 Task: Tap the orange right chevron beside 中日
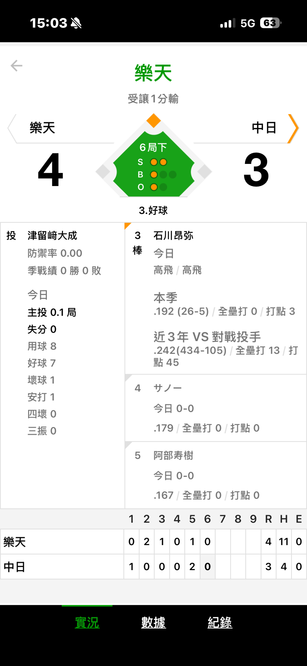pyautogui.click(x=293, y=128)
